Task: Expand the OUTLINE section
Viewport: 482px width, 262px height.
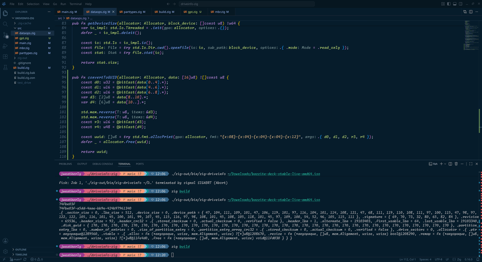Action: click(33, 249)
